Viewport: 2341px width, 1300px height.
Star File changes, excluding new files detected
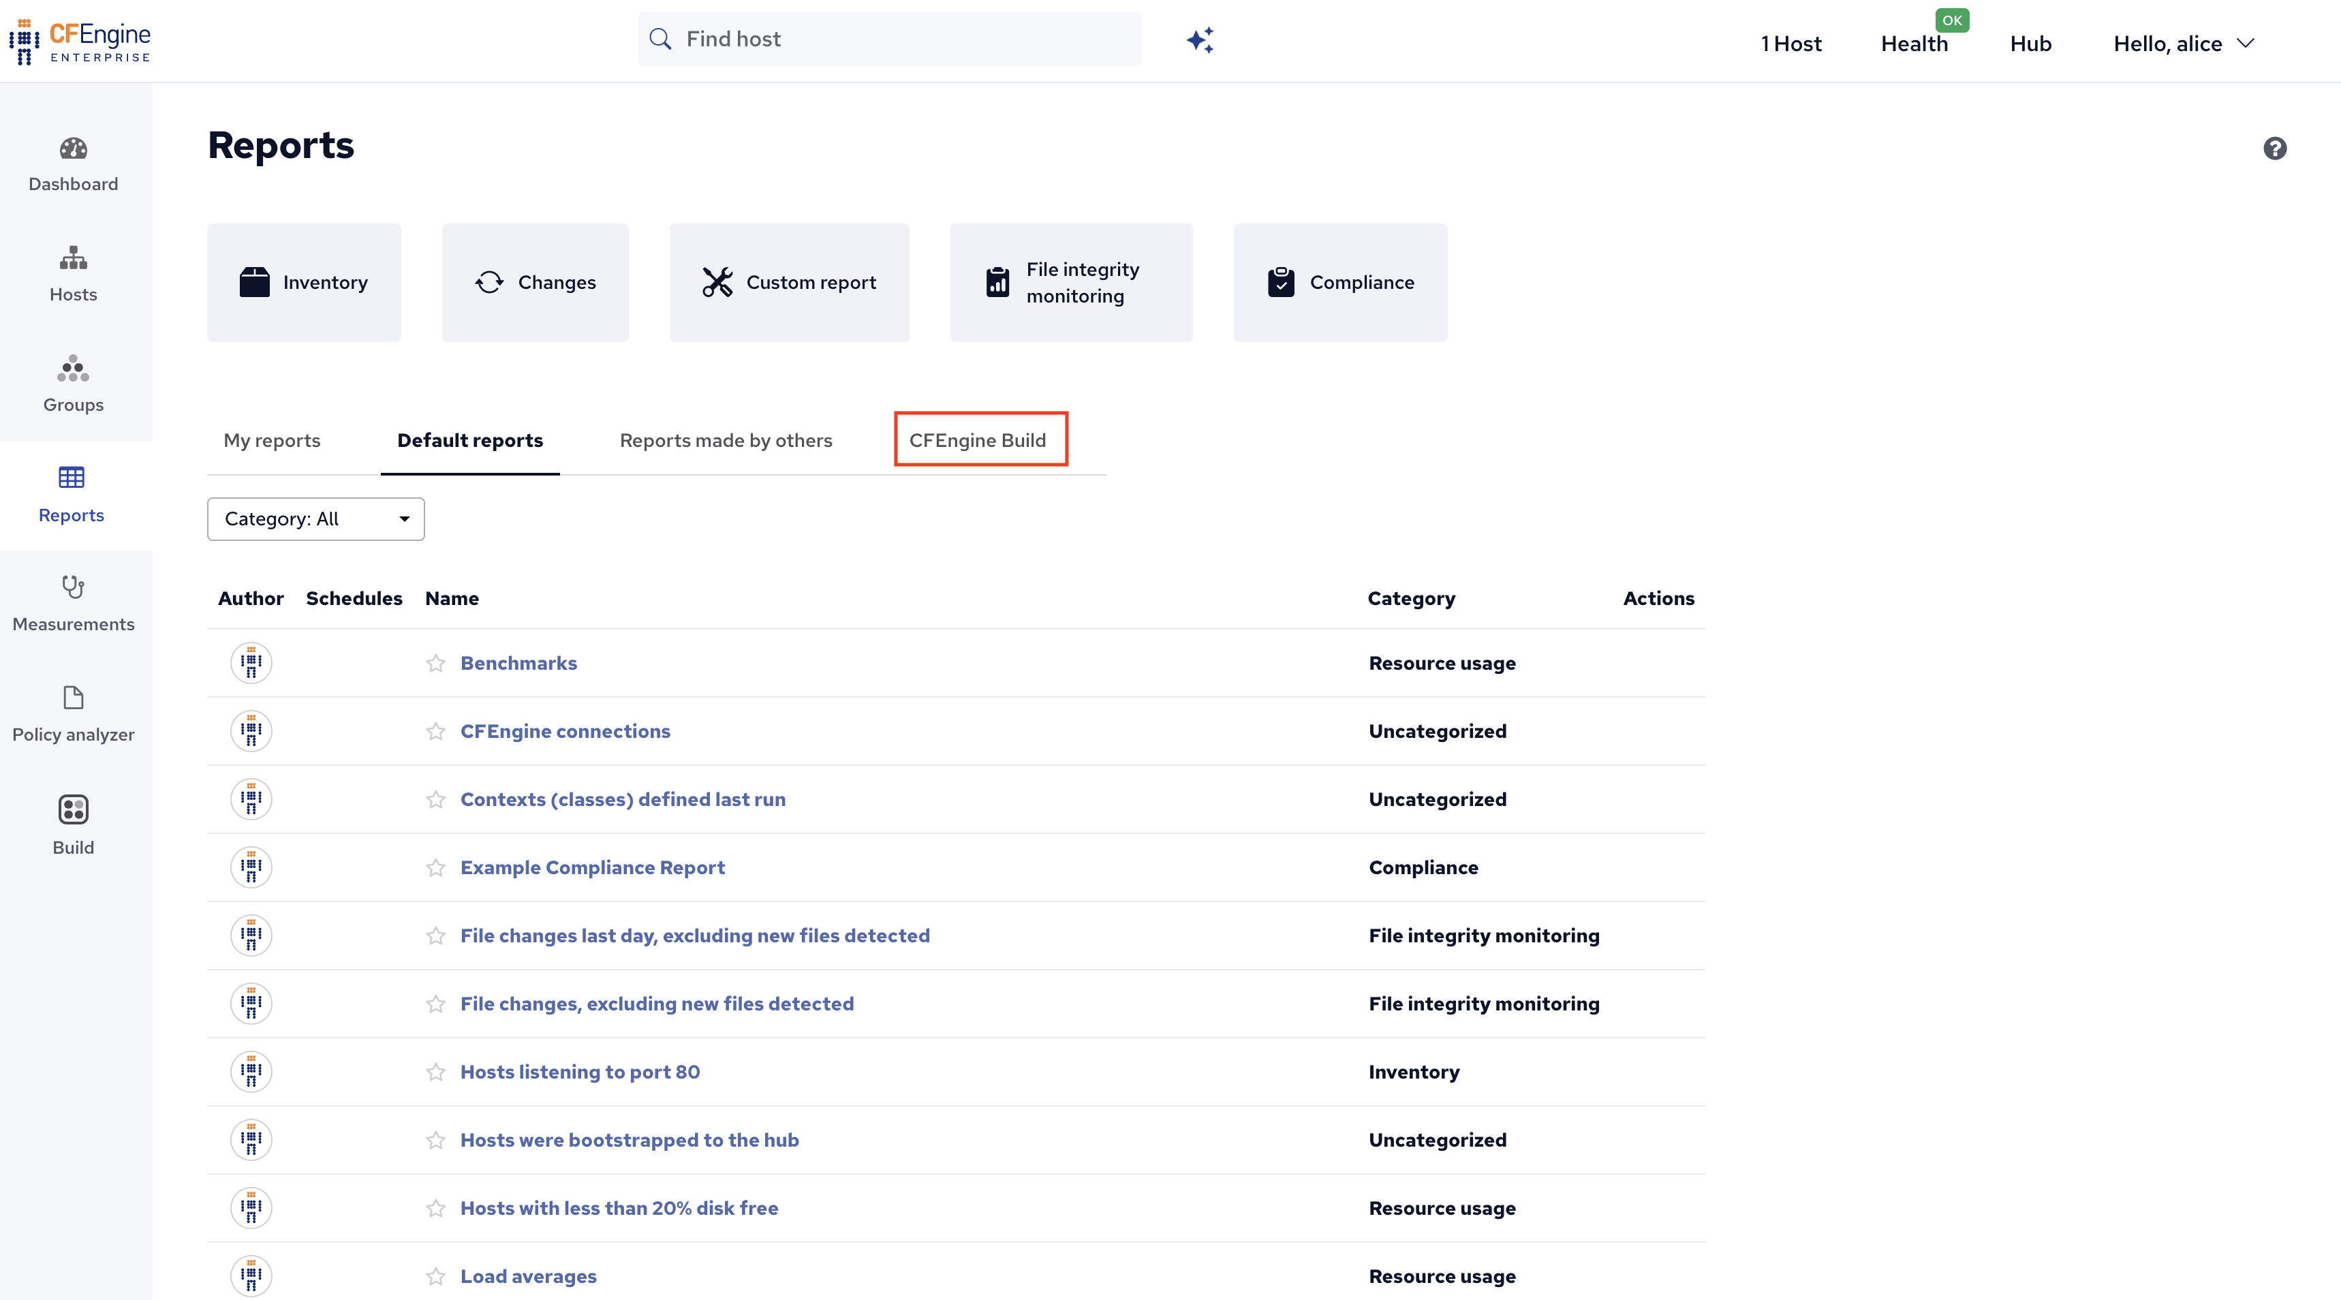pos(436,1004)
